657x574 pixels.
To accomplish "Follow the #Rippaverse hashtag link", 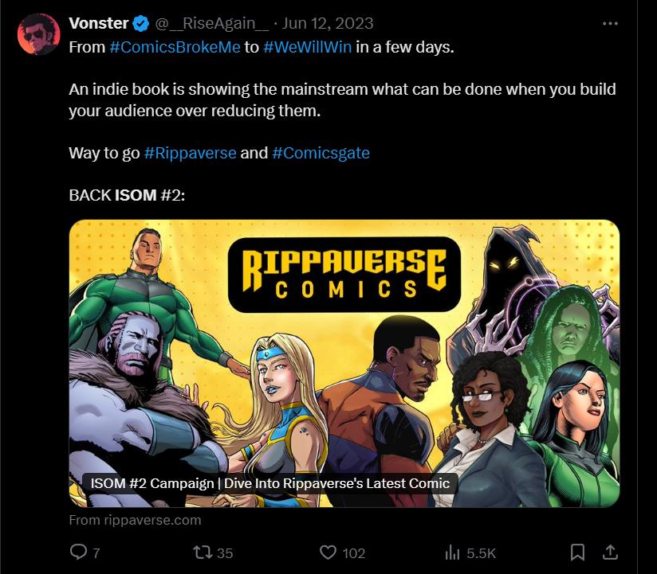I will 191,153.
